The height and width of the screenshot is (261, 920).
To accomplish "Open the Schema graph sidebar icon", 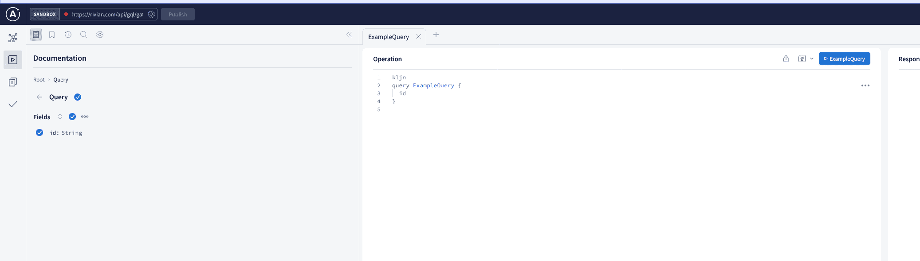I will click(x=13, y=38).
